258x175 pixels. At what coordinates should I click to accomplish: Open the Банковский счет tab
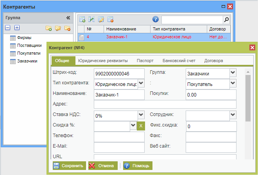point(179,61)
